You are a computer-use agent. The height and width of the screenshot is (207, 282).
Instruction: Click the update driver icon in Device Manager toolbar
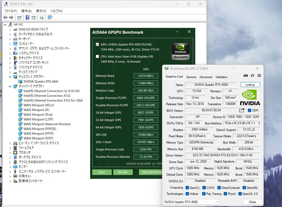(42, 17)
